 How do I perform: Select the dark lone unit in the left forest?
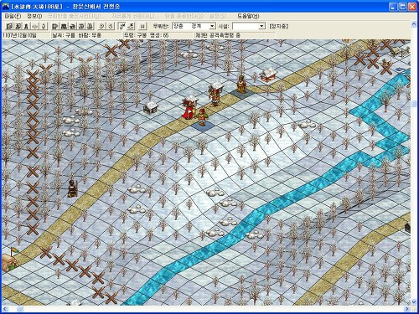pyautogui.click(x=73, y=188)
